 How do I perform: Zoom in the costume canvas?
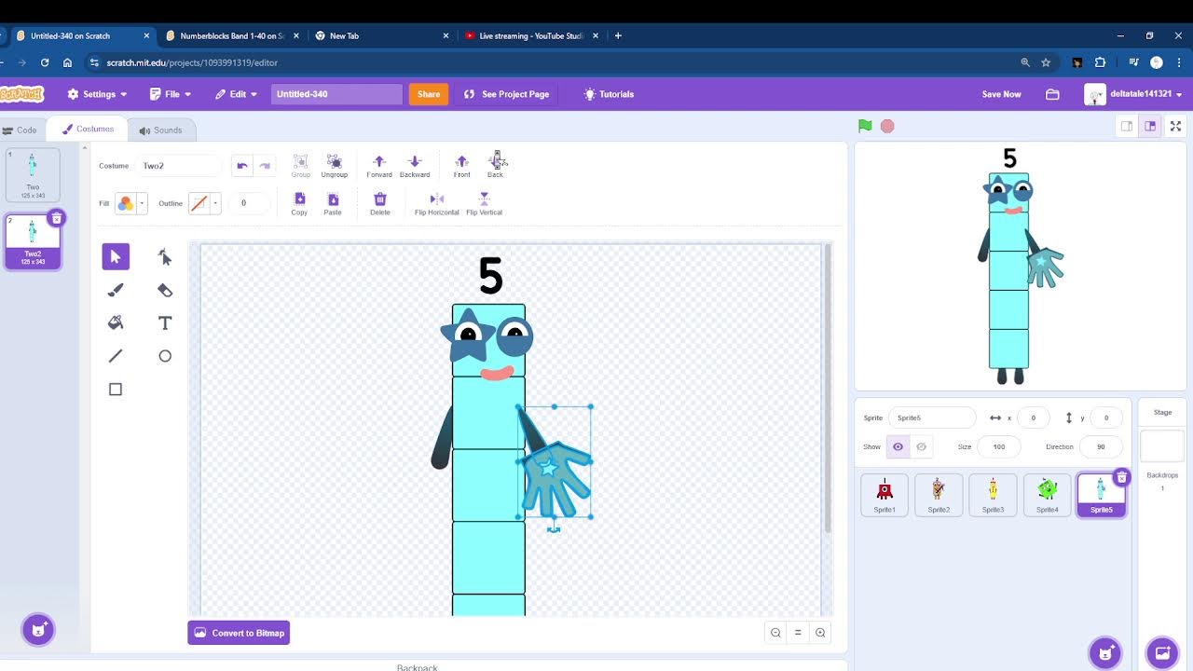pos(820,633)
